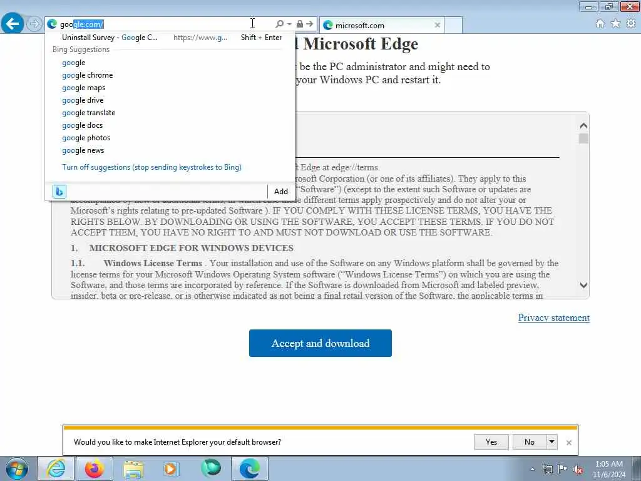Image resolution: width=641 pixels, height=481 pixels.
Task: Open Microsoft Edge from the taskbar
Action: pyautogui.click(x=250, y=468)
